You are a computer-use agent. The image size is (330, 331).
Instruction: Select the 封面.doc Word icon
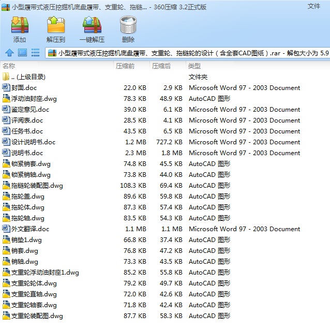click(6, 87)
